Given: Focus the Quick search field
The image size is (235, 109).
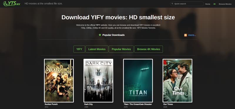Looking at the screenshot, I should coord(187,4).
